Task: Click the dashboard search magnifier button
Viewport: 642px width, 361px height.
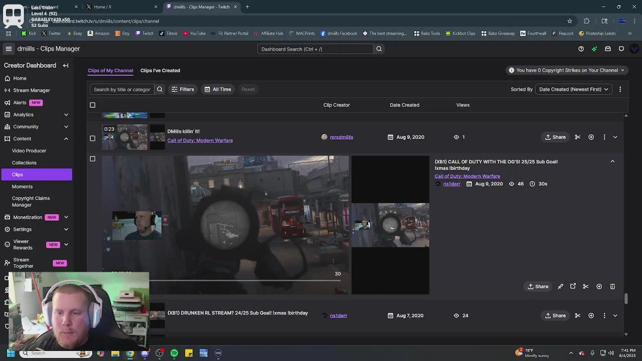Action: pos(379,49)
